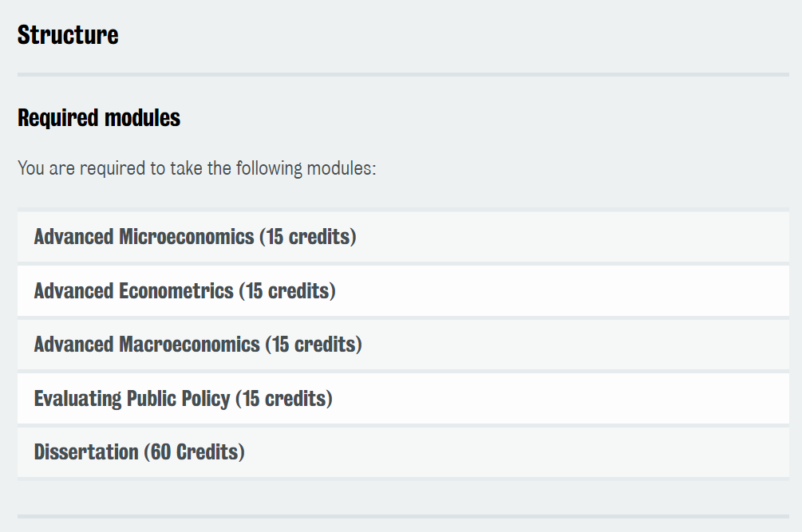Image resolution: width=802 pixels, height=532 pixels.
Task: Click '(15 credits)' beside Advanced Macroeconomics
Action: 314,345
